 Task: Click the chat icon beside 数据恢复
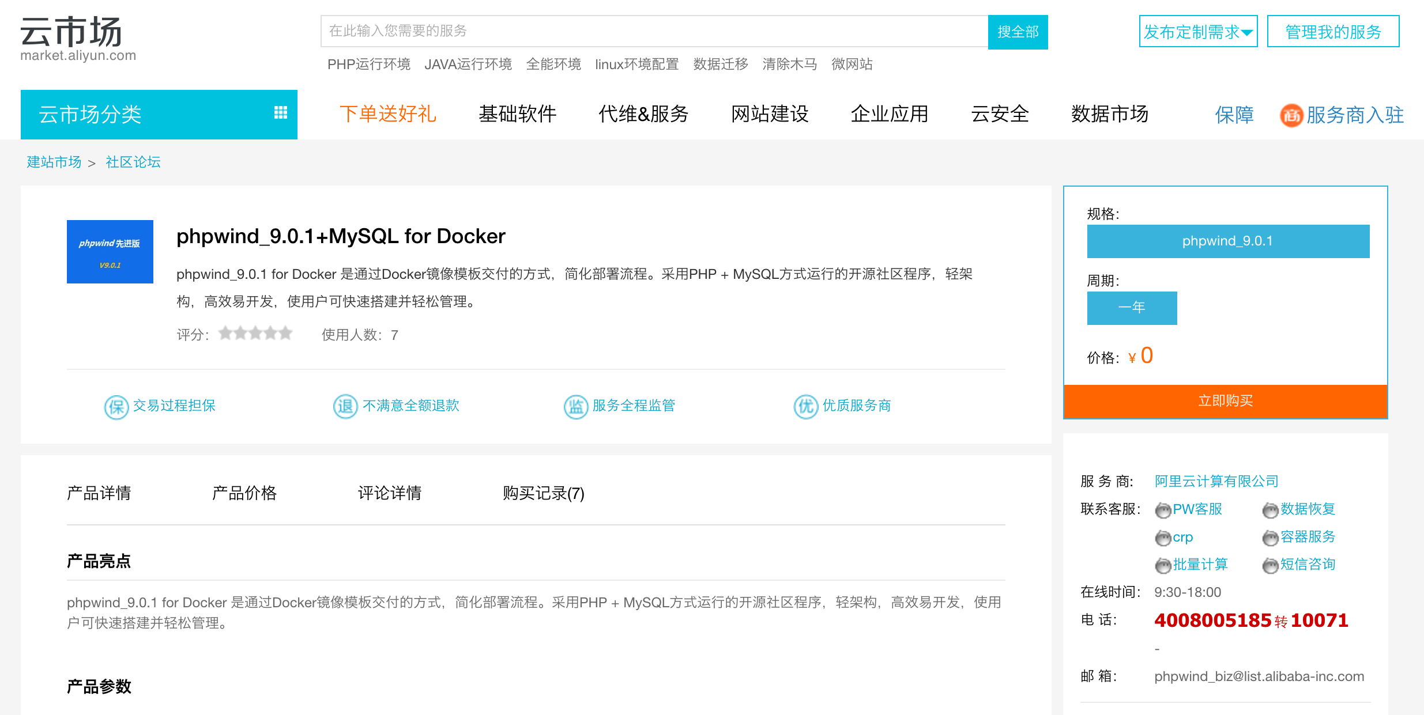[1270, 510]
